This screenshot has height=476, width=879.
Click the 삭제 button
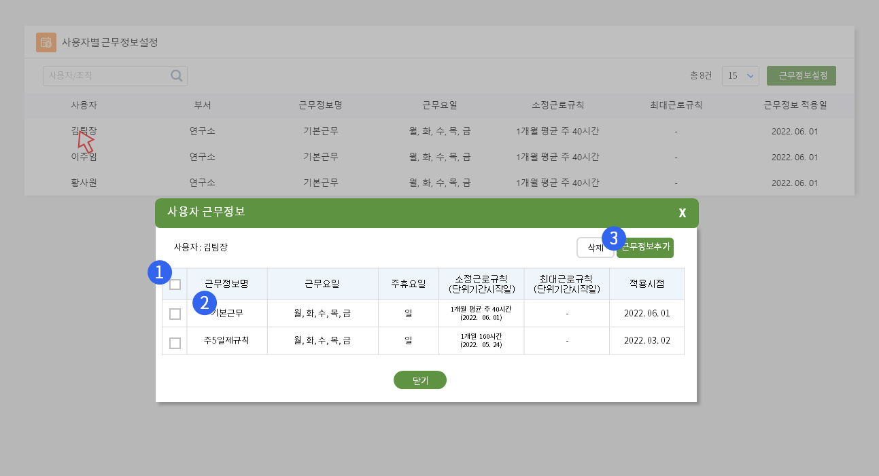point(596,248)
